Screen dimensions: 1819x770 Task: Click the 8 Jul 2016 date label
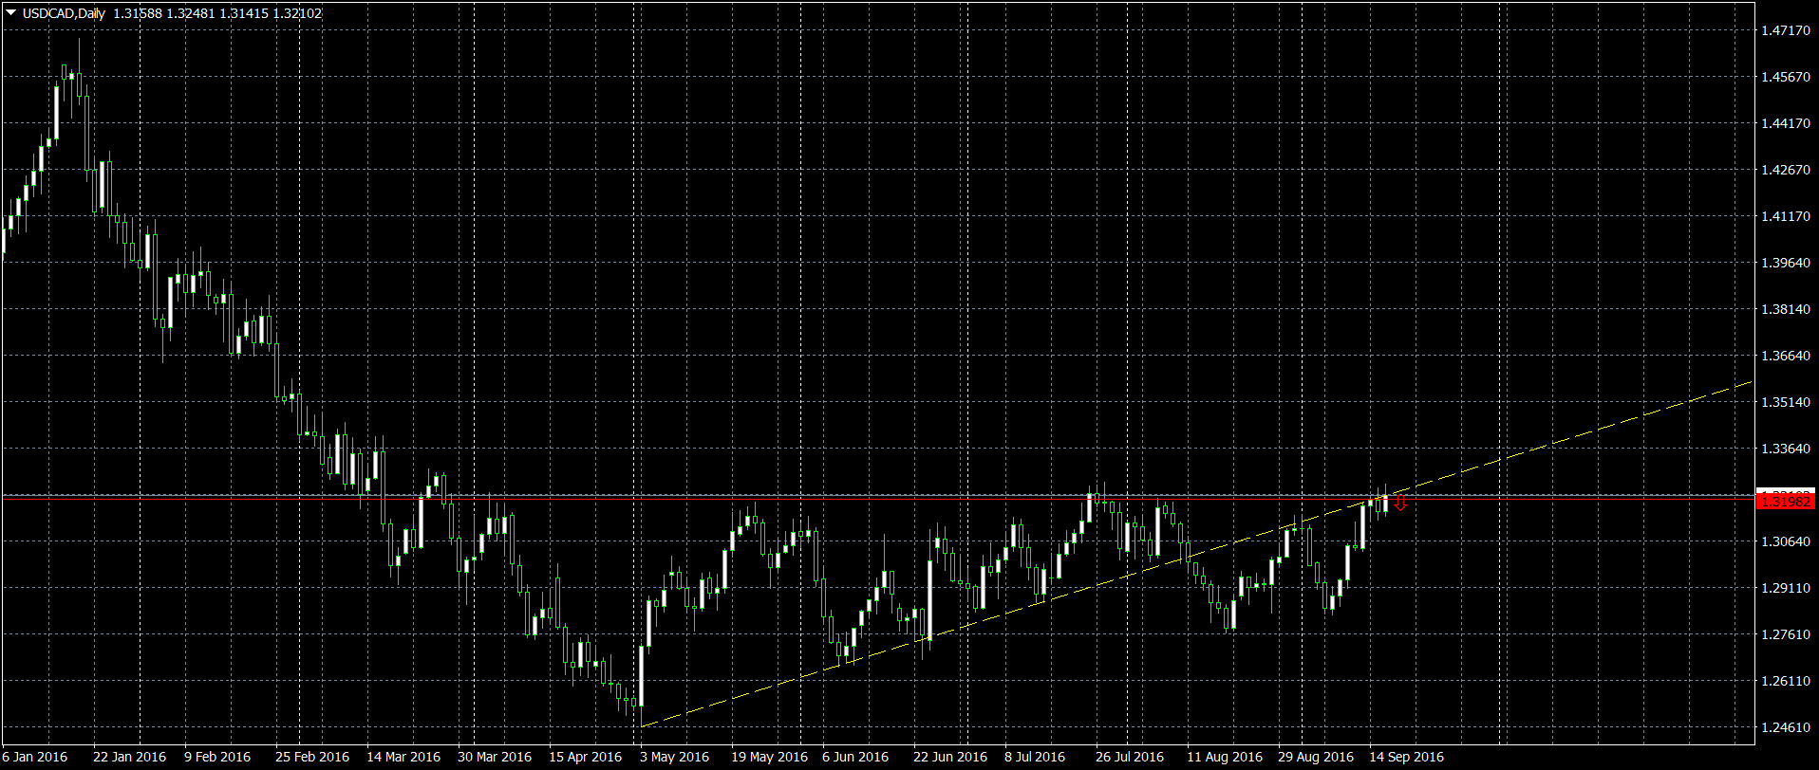pos(1035,757)
